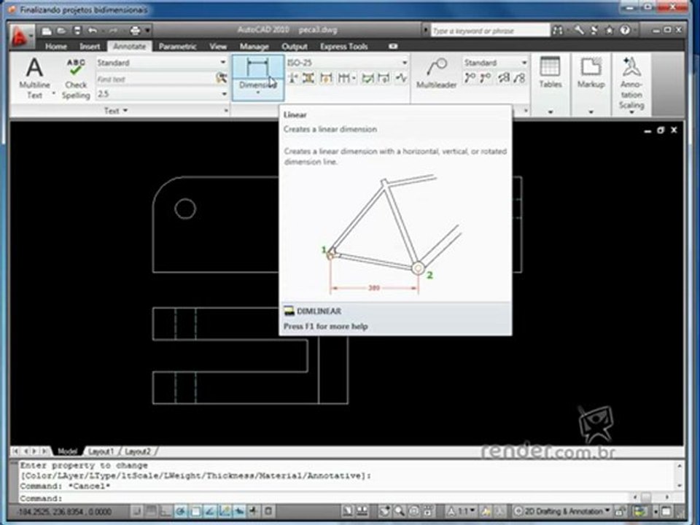The image size is (700, 525).
Task: Click the Add Leader icon
Action: point(470,79)
